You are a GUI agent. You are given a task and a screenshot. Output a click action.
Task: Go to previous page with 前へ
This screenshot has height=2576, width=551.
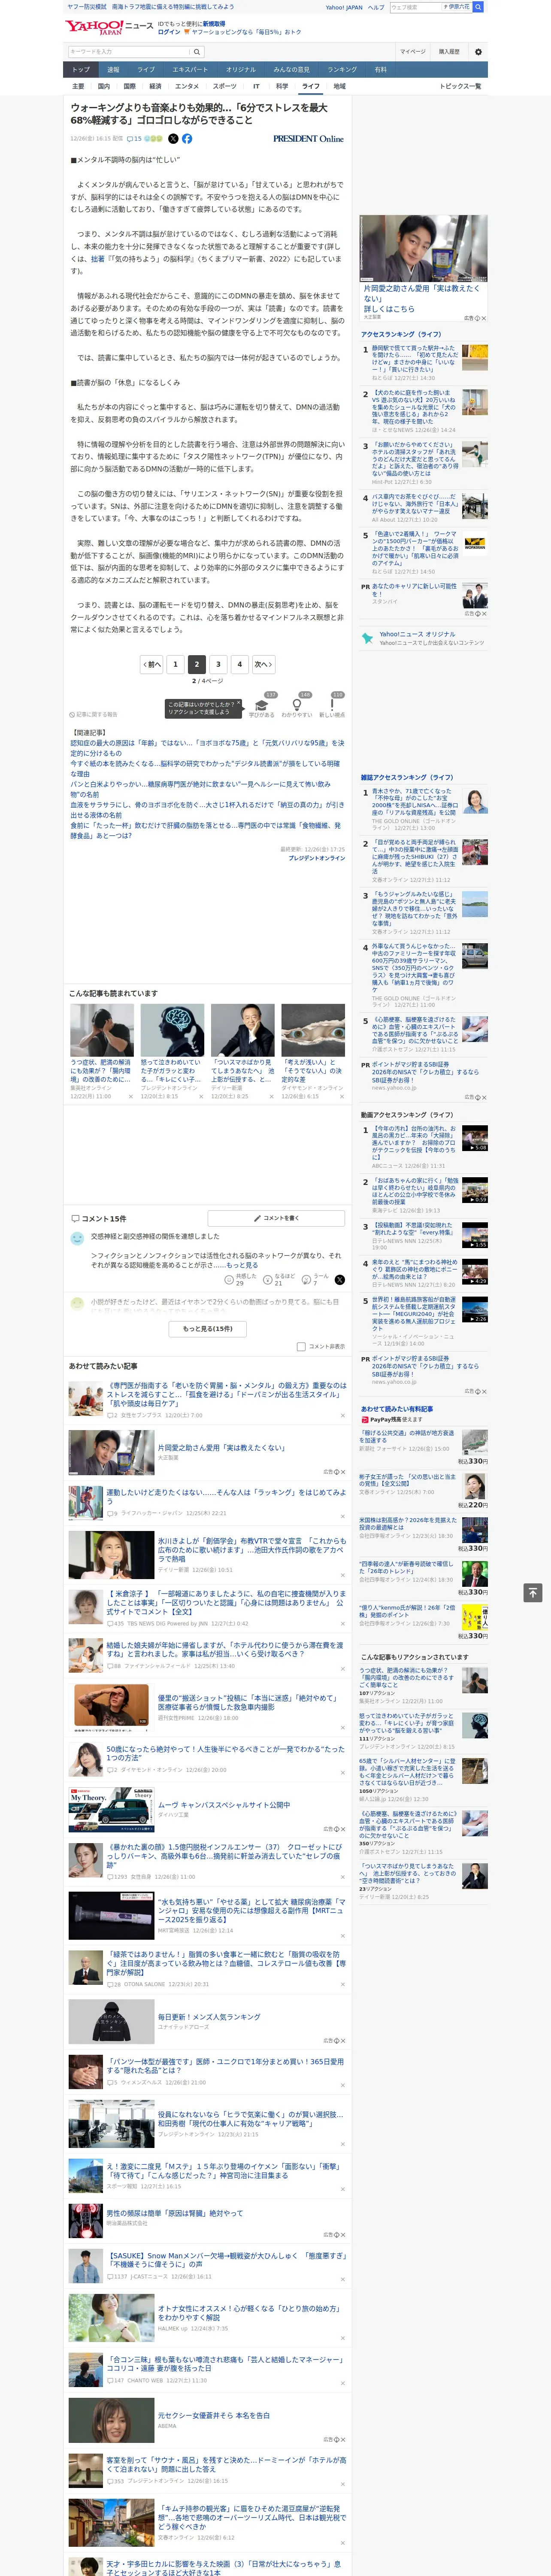(152, 664)
